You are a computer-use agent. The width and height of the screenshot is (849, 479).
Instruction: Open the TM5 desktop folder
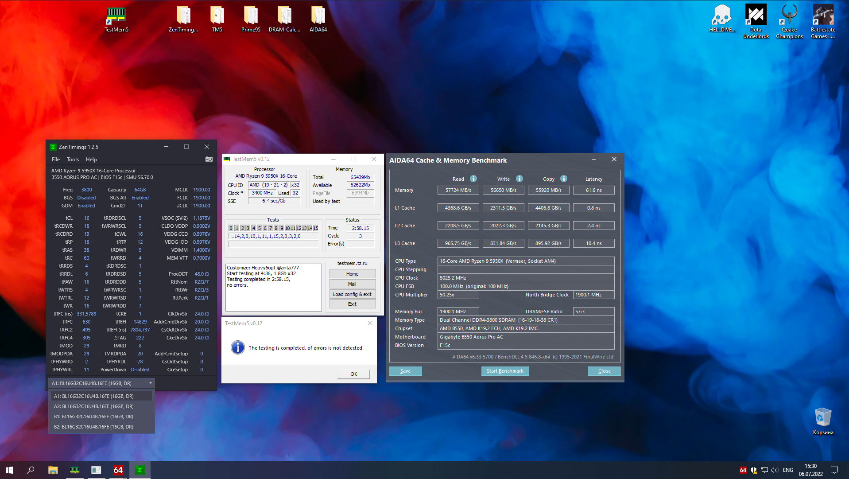click(217, 19)
